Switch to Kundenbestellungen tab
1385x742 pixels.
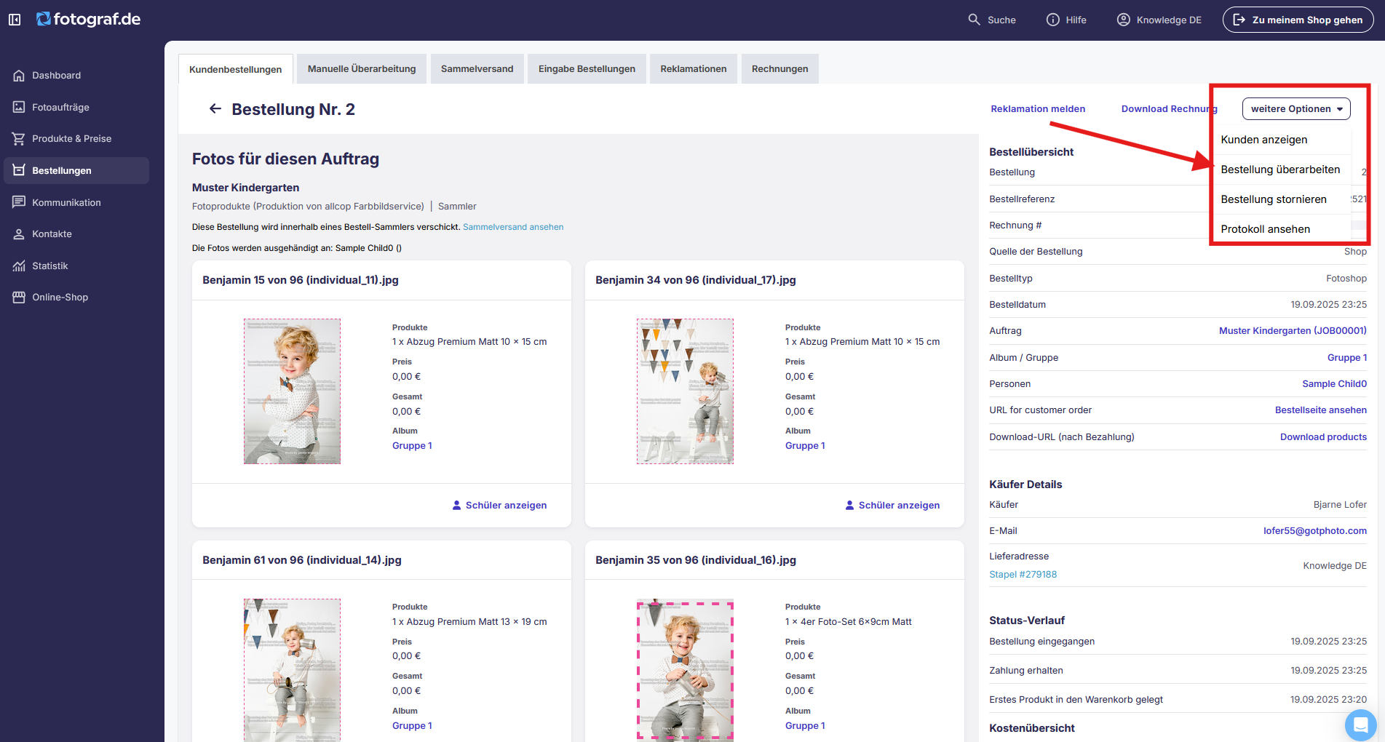pyautogui.click(x=235, y=69)
